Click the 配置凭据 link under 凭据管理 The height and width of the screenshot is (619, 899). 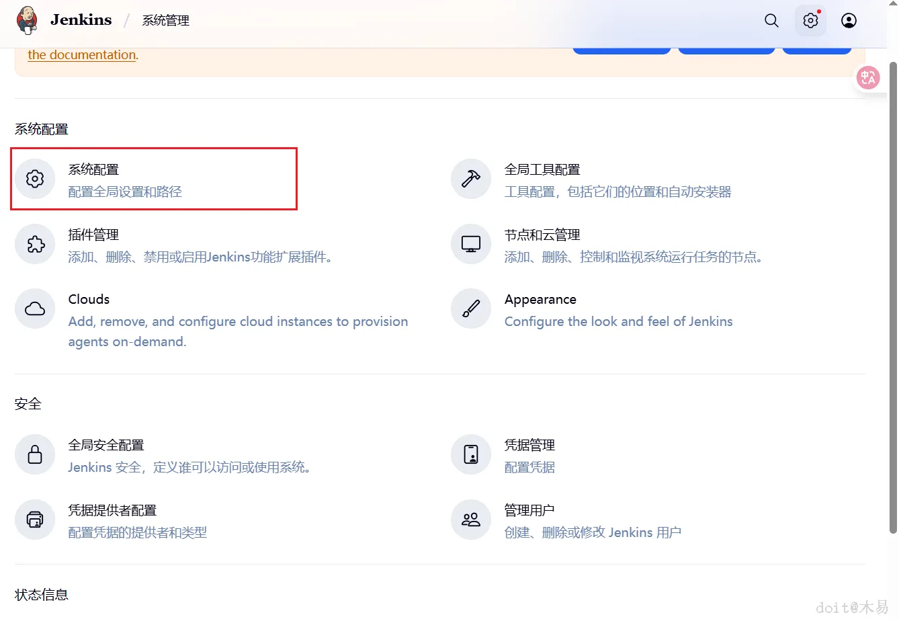(529, 467)
